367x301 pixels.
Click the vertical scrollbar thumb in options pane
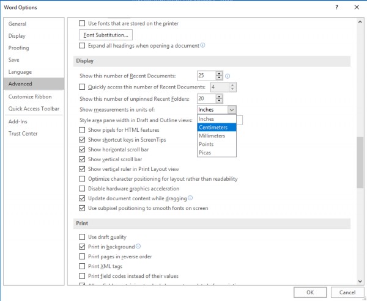pos(360,162)
